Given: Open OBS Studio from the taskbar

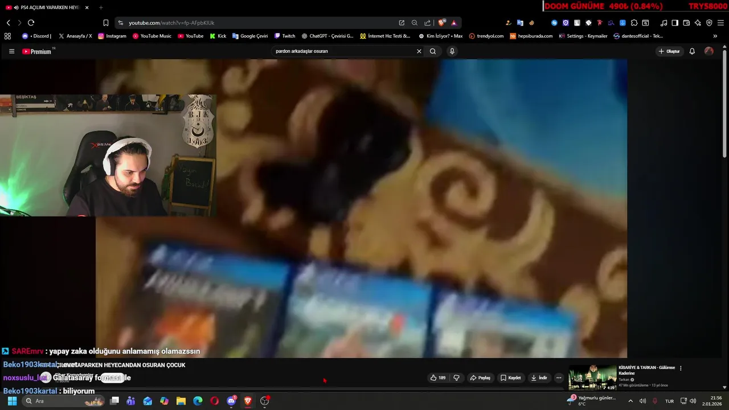Looking at the screenshot, I should click(x=264, y=401).
